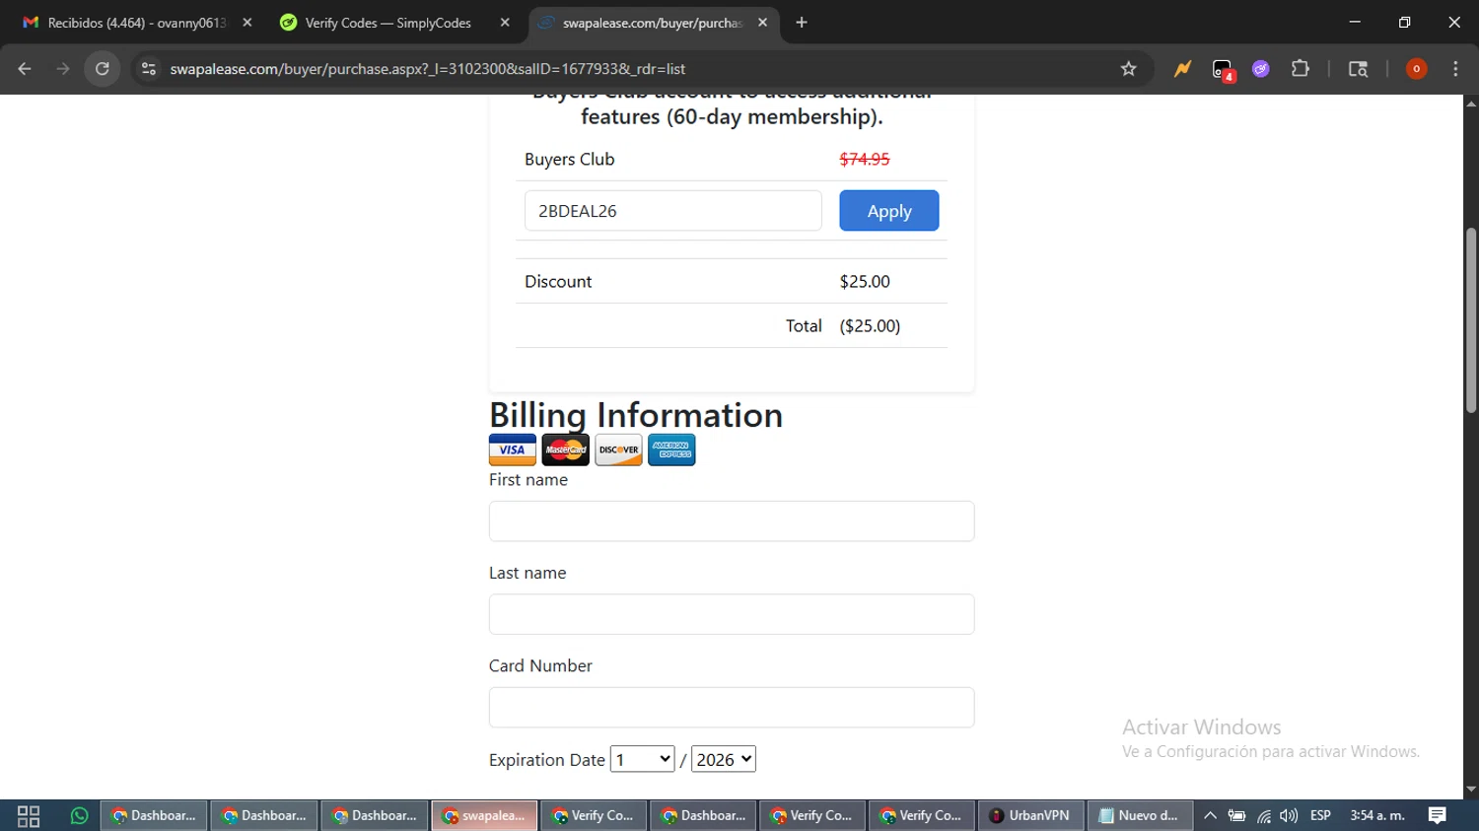Screen dimensions: 1479x831
Task: Open the expiration year dropdown showing 2026
Action: pyautogui.click(x=724, y=759)
